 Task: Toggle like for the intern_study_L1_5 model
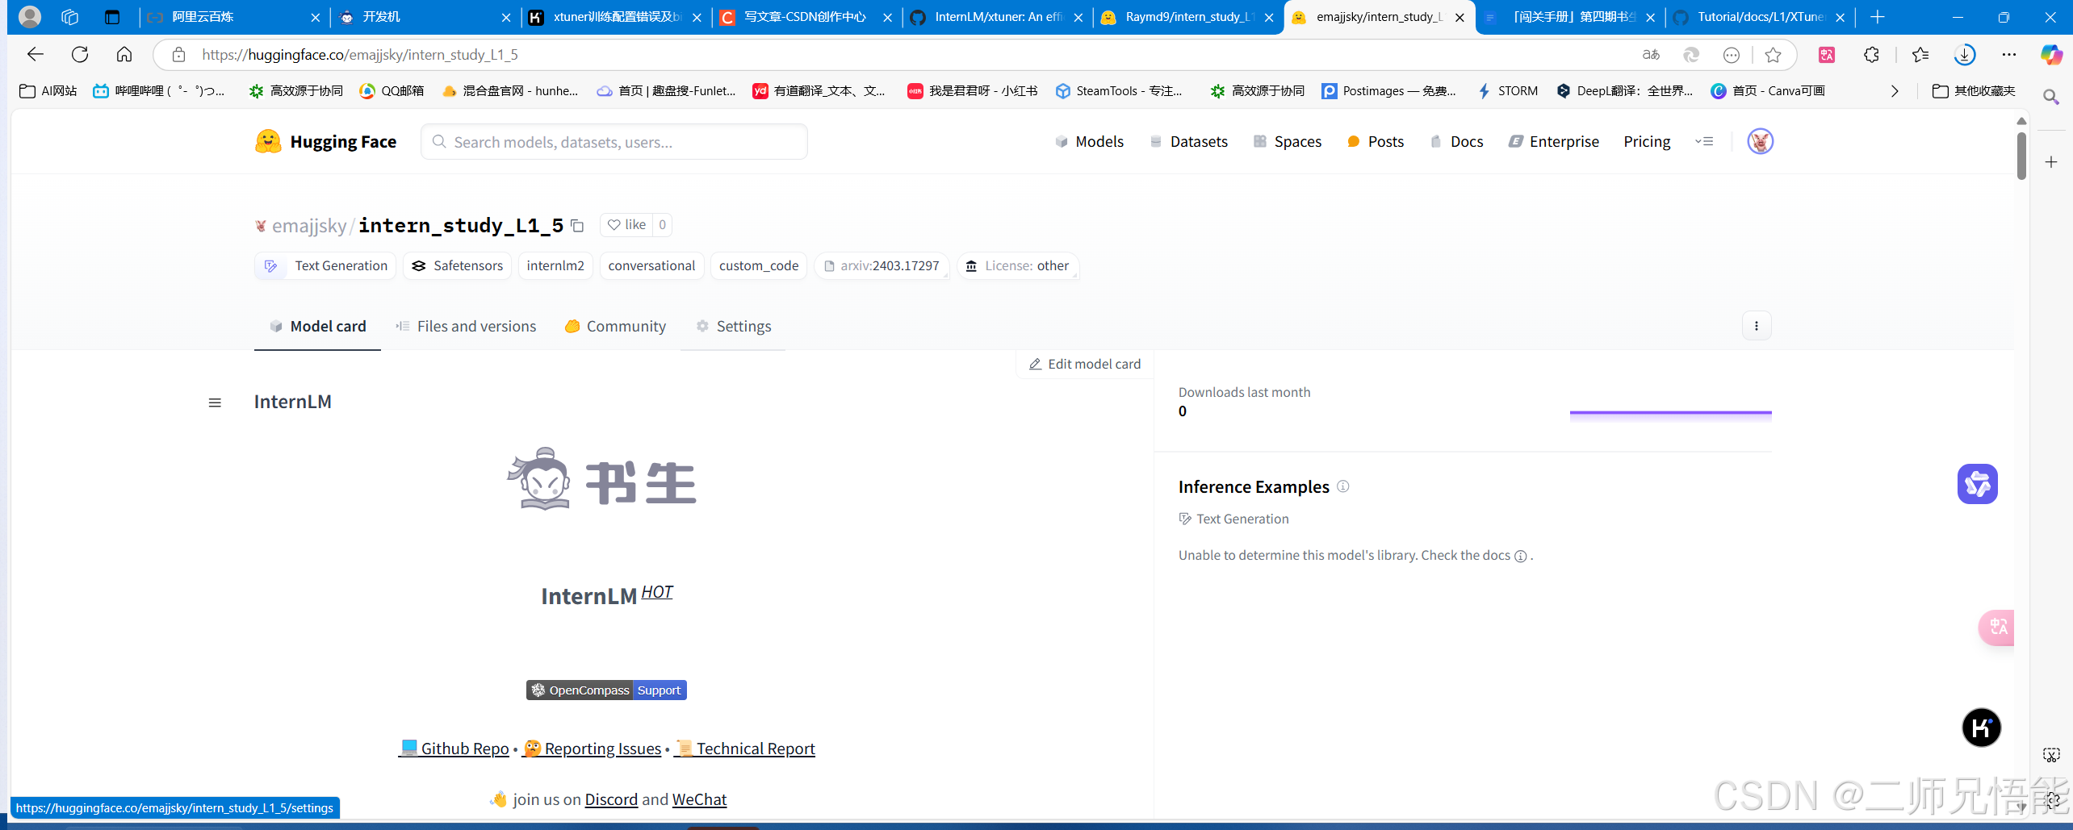click(x=627, y=224)
